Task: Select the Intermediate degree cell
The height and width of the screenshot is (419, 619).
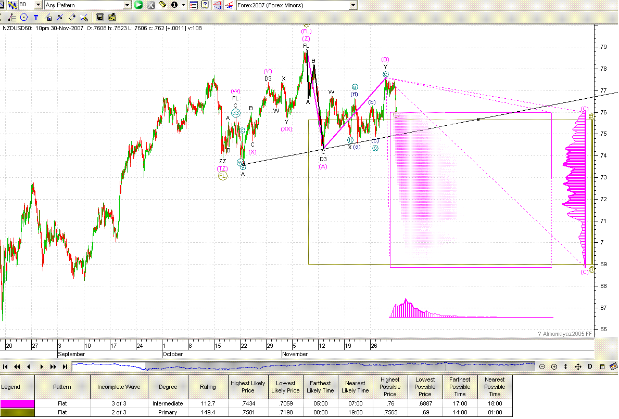Action: 168,403
